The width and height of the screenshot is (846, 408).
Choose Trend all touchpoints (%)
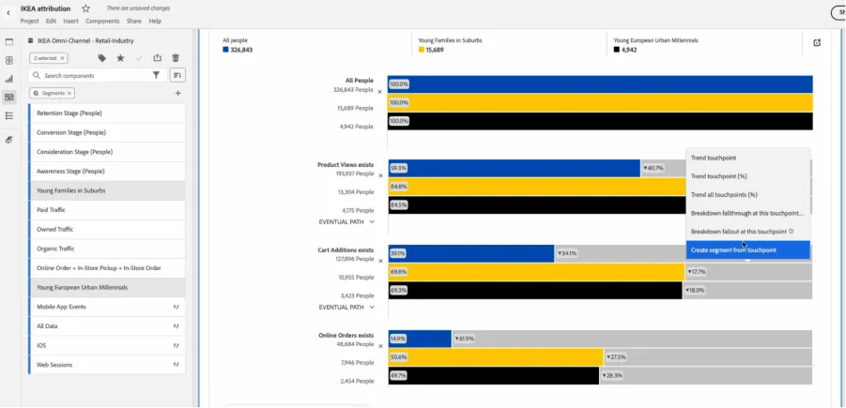(x=747, y=194)
